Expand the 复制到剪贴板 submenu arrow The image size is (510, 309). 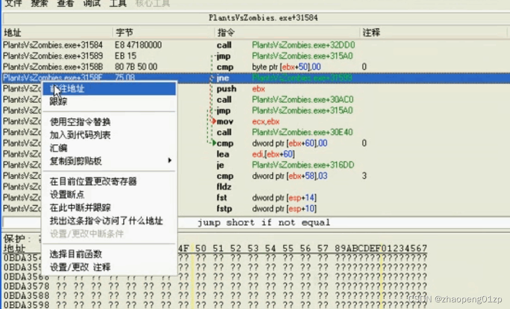(x=169, y=161)
